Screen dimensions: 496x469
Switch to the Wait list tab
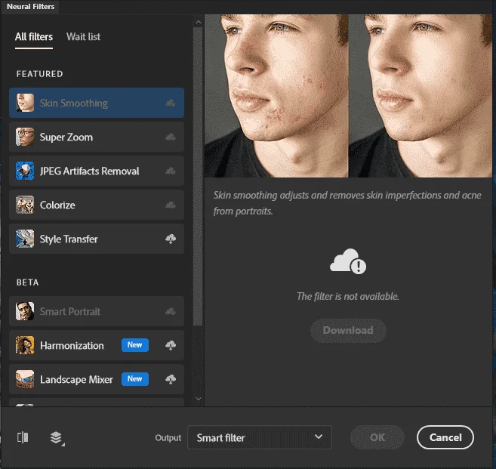pyautogui.click(x=83, y=37)
